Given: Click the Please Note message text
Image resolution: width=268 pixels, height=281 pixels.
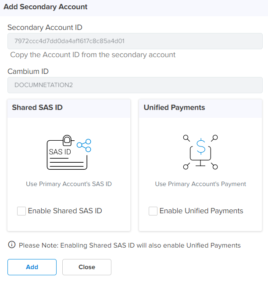Looking at the screenshot, I should coord(130,245).
